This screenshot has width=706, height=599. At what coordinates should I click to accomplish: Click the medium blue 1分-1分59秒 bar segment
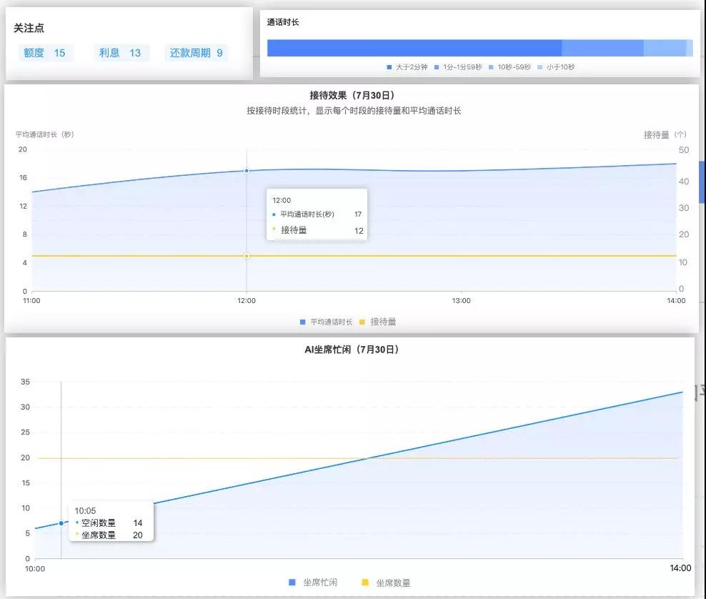click(x=602, y=48)
